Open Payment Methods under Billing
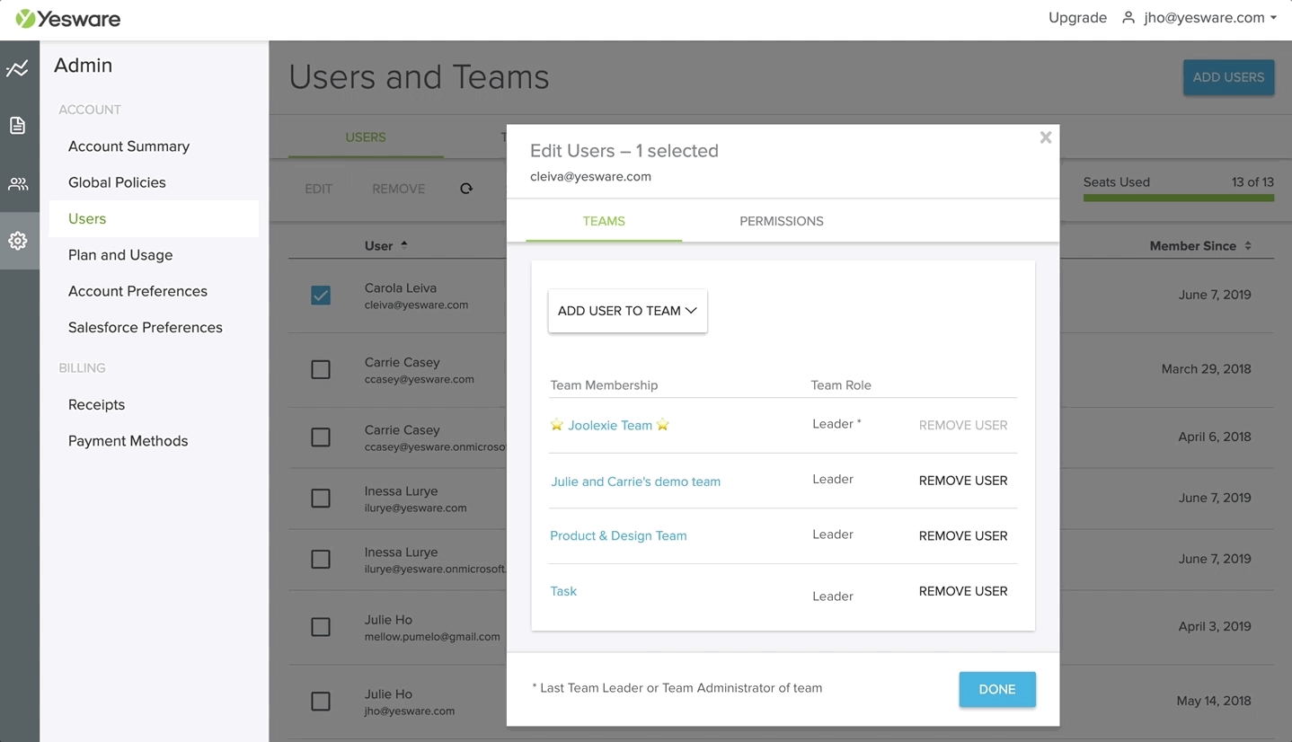 click(128, 441)
